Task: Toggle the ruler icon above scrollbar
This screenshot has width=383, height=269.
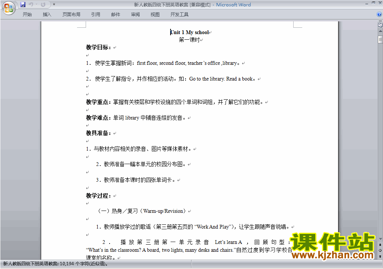Action: [380, 25]
